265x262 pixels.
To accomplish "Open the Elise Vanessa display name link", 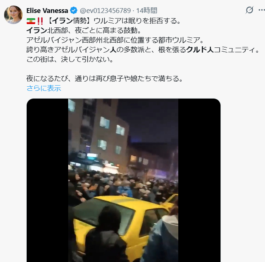I will pos(47,11).
